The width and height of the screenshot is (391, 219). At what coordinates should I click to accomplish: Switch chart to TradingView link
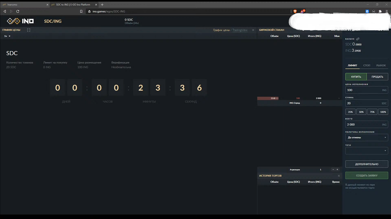(x=240, y=30)
